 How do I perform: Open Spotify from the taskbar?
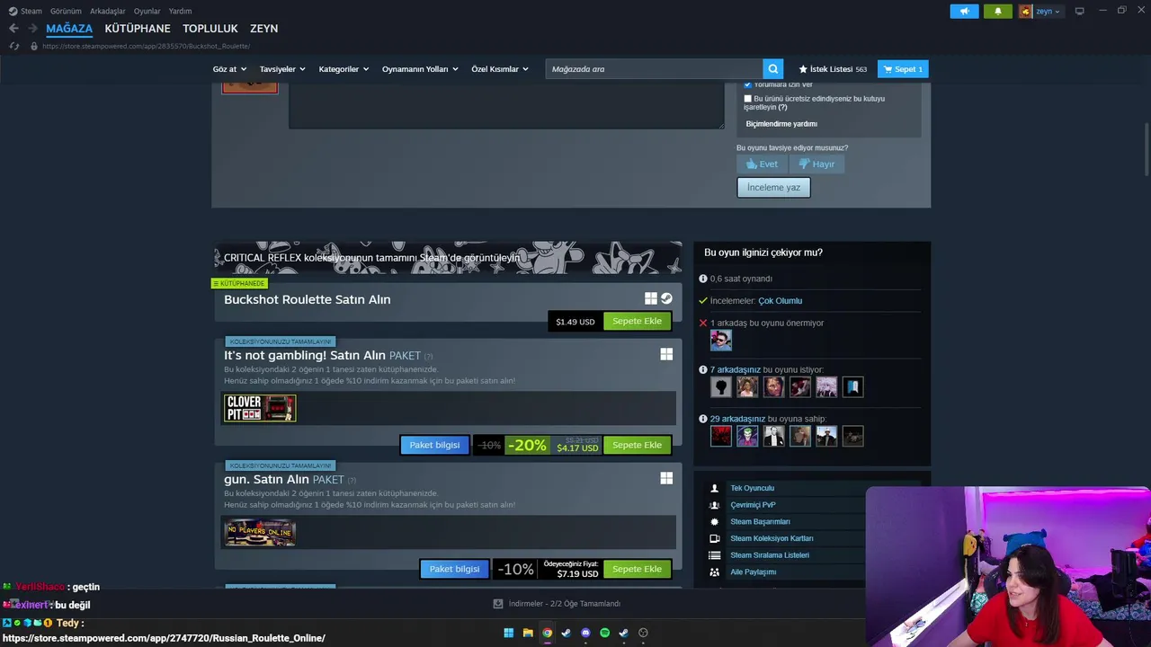coord(604,633)
